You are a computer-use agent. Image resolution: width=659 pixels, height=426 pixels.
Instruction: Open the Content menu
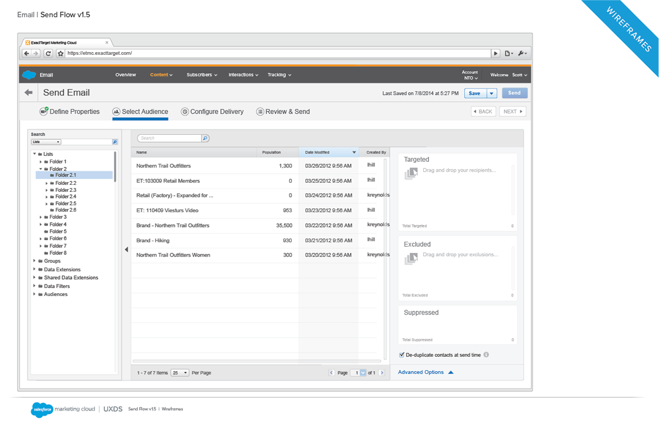(161, 75)
